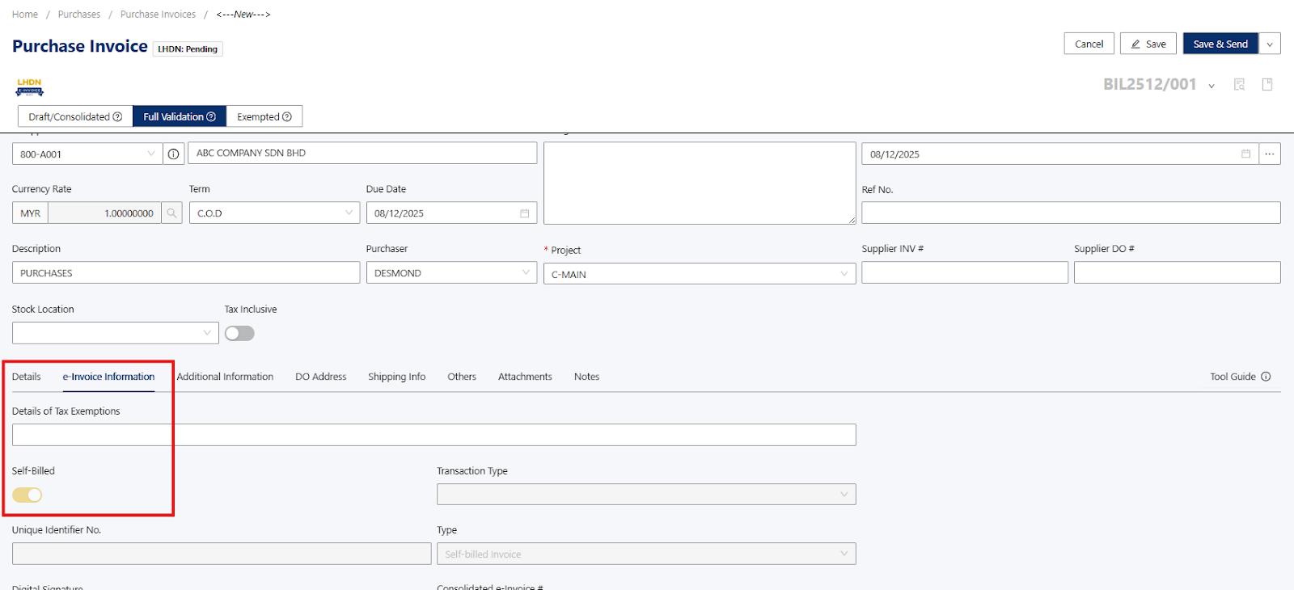Click supplier info icon beside 800-A001
This screenshot has width=1294, height=590.
coord(173,154)
